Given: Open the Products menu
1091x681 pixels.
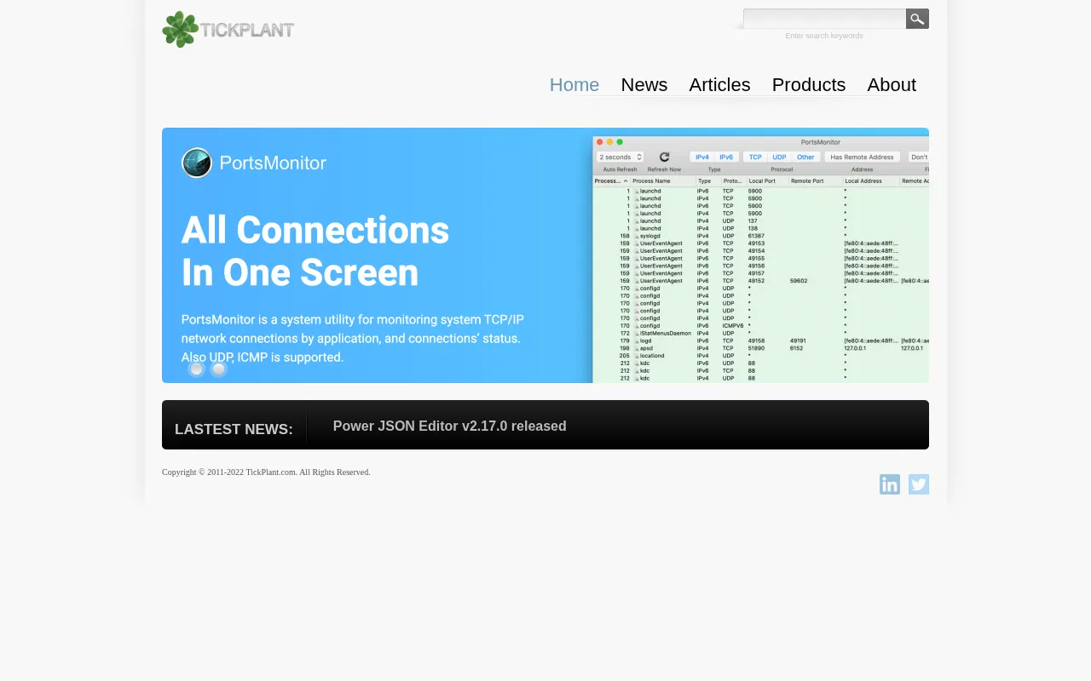Looking at the screenshot, I should coord(809,85).
